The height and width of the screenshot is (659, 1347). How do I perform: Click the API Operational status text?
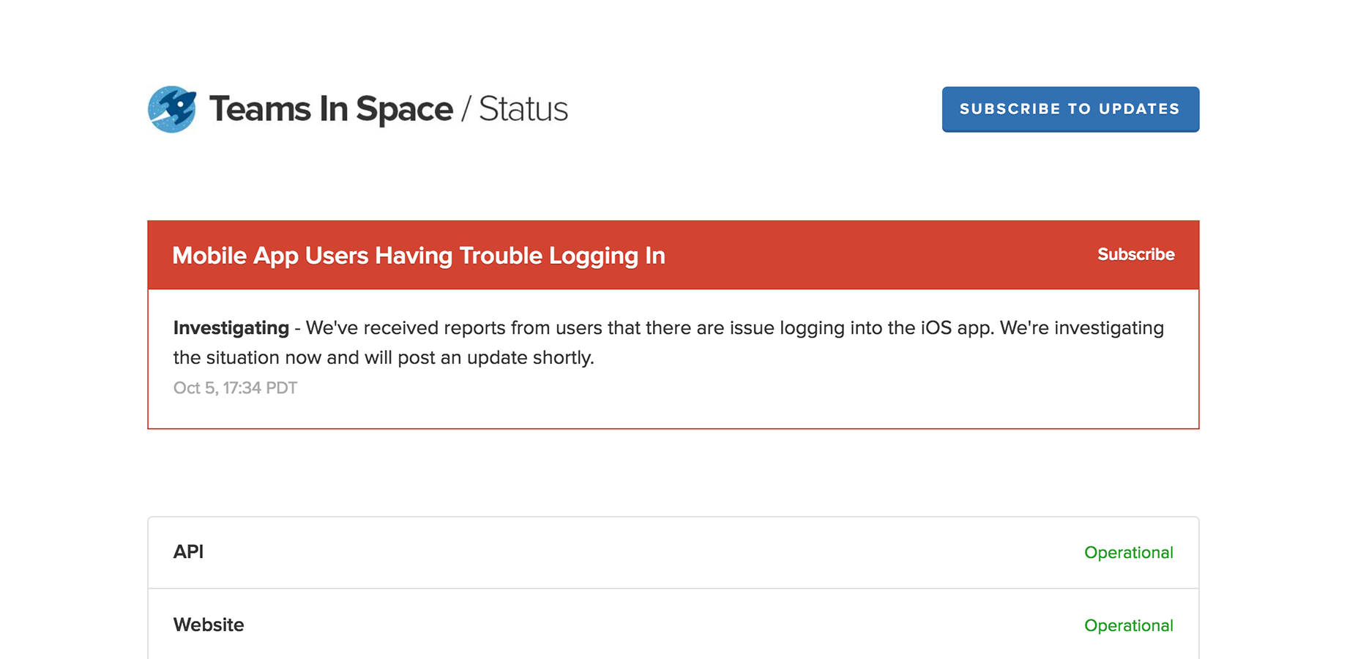pos(1128,553)
